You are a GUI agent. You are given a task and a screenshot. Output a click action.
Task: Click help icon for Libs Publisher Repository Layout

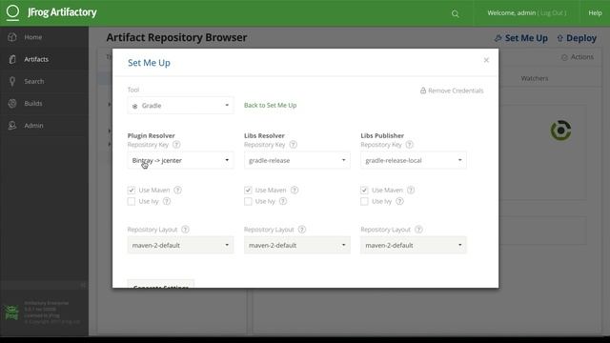pyautogui.click(x=418, y=230)
